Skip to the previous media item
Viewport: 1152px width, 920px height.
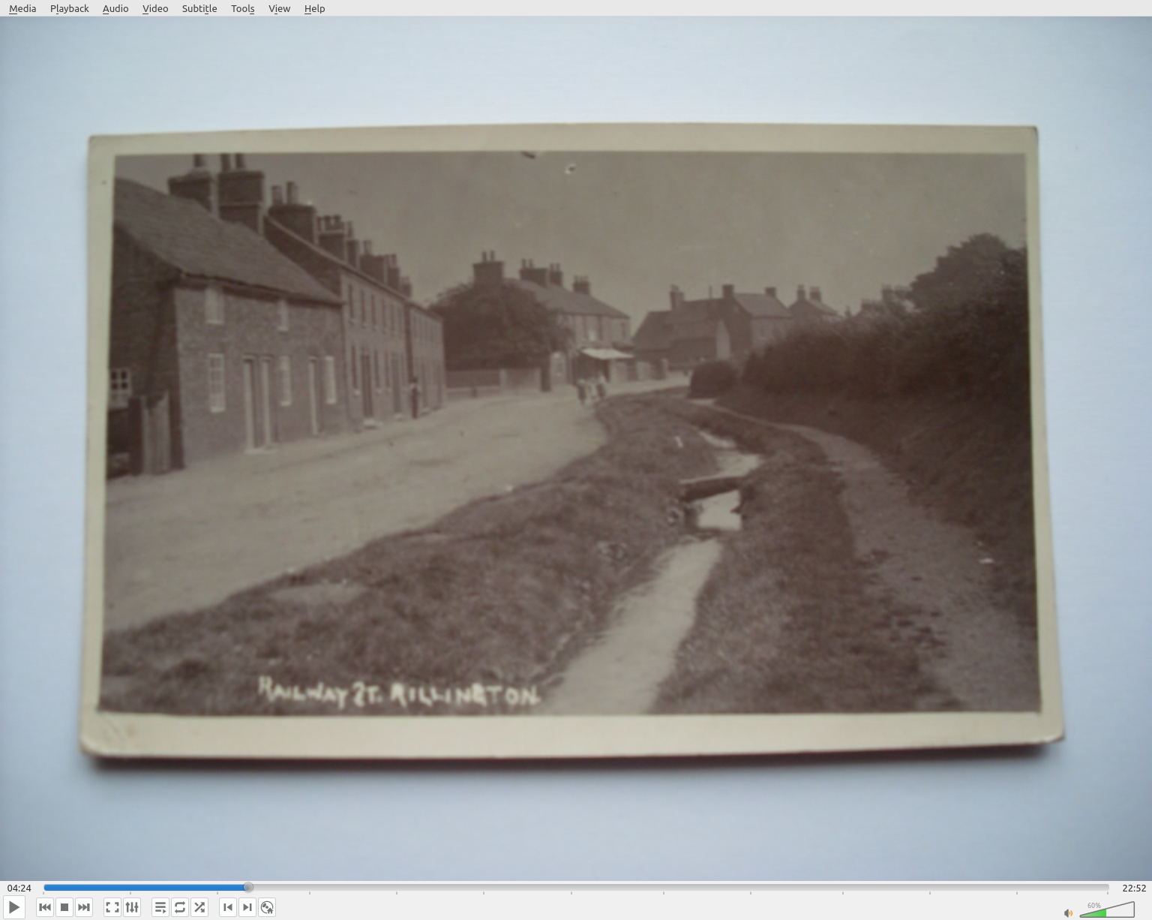click(45, 907)
